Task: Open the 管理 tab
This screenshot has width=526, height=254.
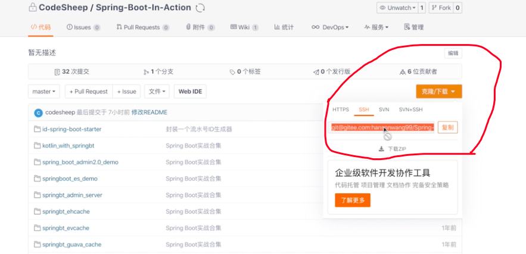Action: 414,27
